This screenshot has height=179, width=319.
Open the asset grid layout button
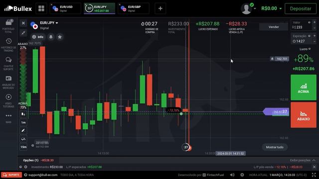coord(41,8)
